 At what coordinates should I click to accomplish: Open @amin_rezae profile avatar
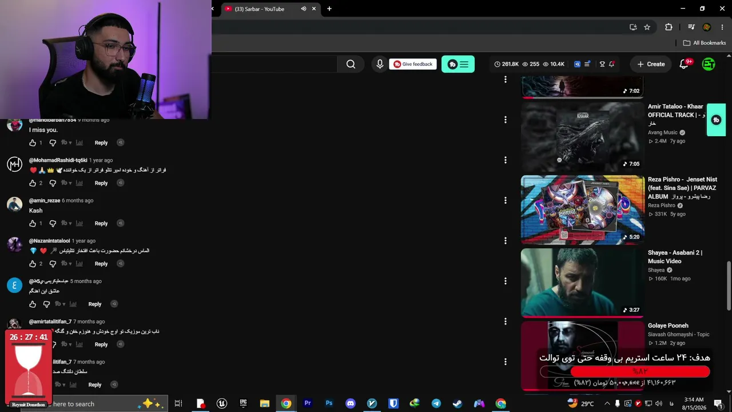14,204
